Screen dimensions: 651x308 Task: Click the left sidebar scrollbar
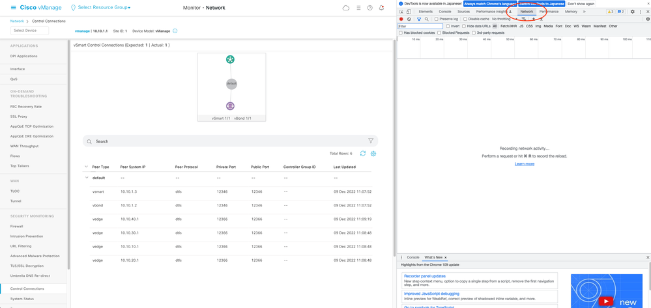68,156
